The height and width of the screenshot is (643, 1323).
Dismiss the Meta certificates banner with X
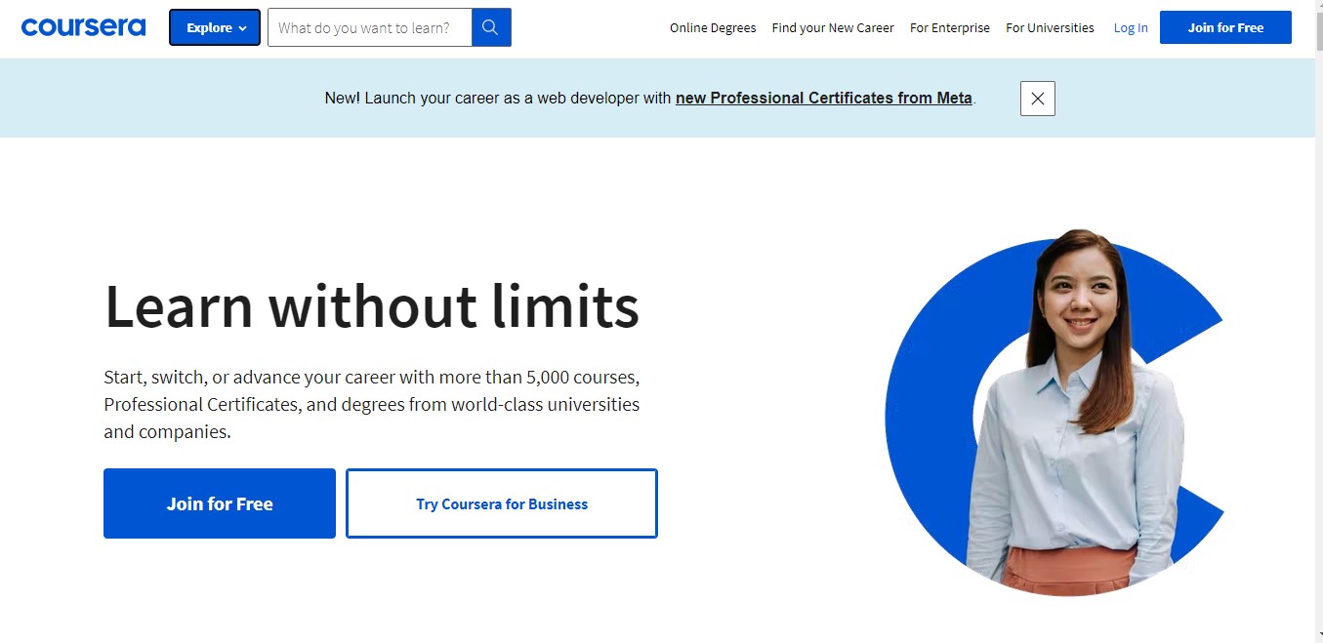point(1038,99)
